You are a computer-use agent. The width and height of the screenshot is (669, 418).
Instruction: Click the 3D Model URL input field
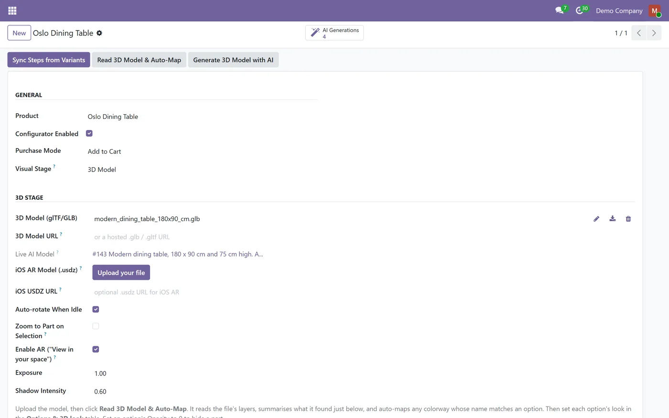tap(363, 237)
